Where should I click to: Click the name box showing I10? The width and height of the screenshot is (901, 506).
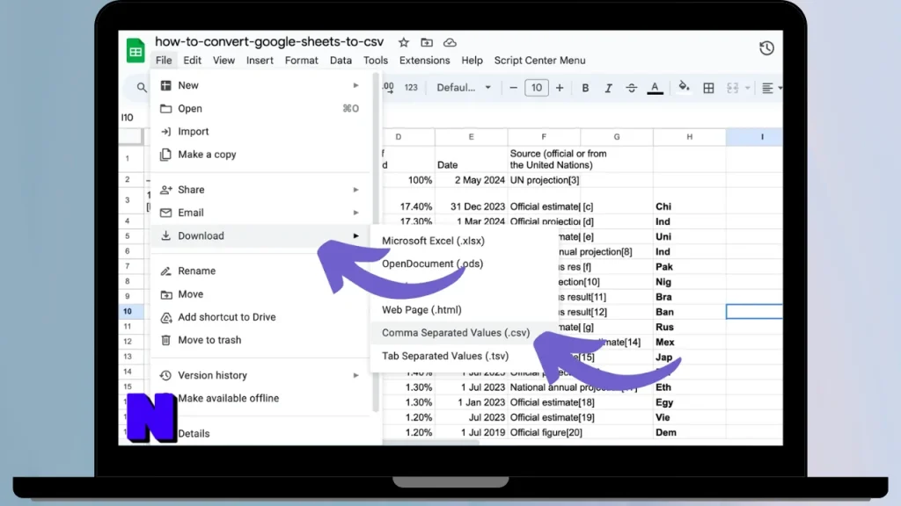(x=128, y=118)
